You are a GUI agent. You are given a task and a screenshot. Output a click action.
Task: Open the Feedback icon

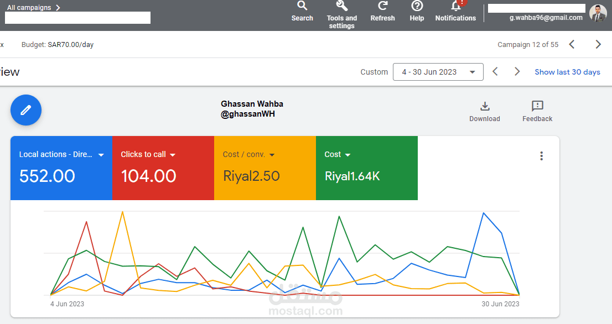(537, 111)
